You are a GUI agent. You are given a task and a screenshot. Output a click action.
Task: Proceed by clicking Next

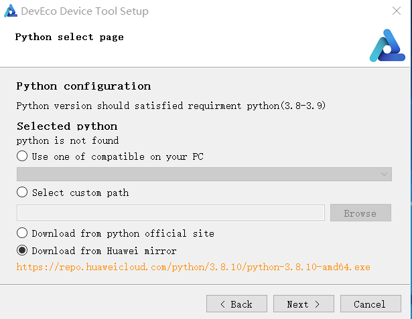303,304
